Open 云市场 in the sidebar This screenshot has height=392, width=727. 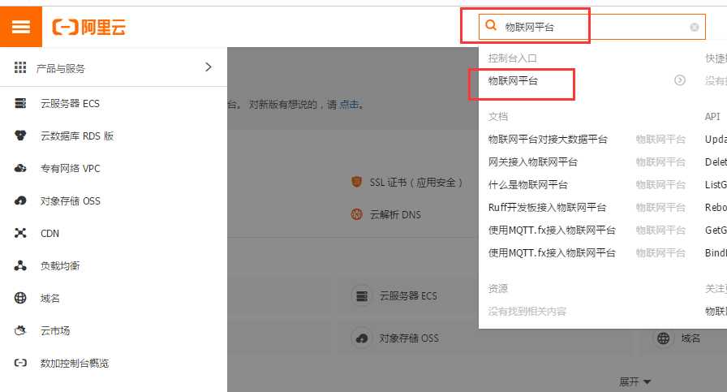coord(55,331)
